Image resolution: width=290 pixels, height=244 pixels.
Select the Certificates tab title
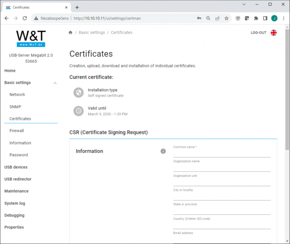coord(21,8)
